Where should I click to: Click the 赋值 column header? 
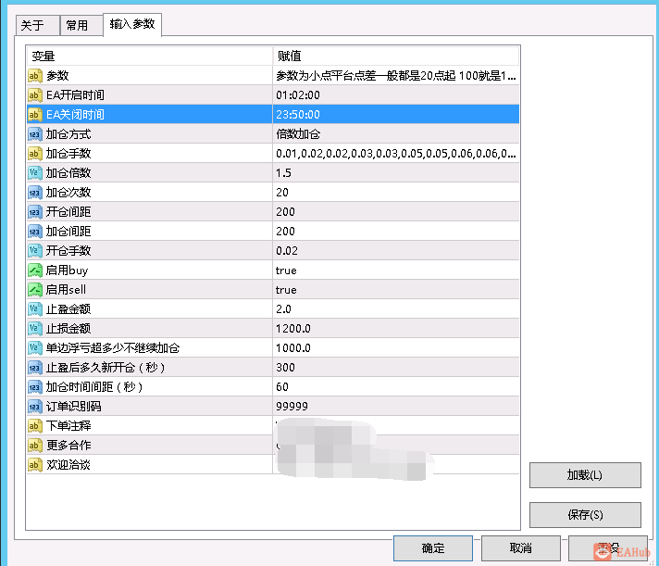point(396,56)
